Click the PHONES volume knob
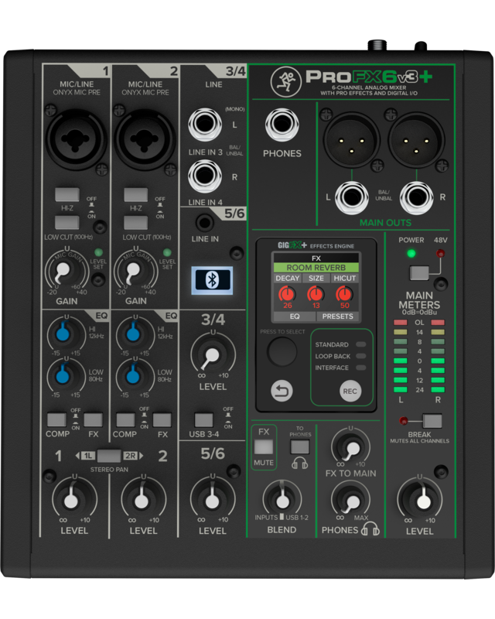495x619 pixels. pos(350,501)
